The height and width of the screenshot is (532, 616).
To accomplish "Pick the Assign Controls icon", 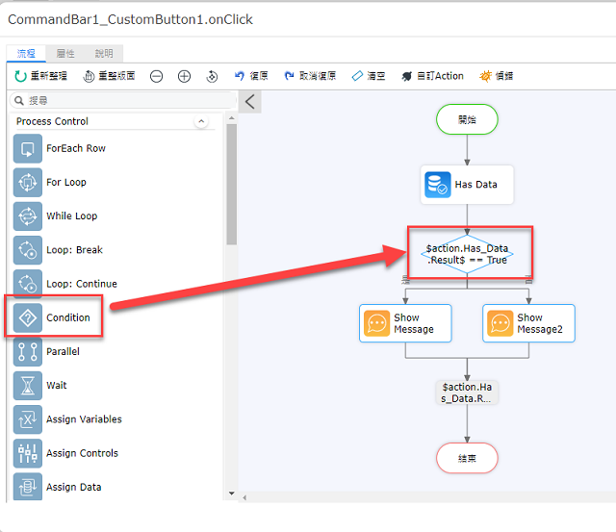I will click(28, 453).
